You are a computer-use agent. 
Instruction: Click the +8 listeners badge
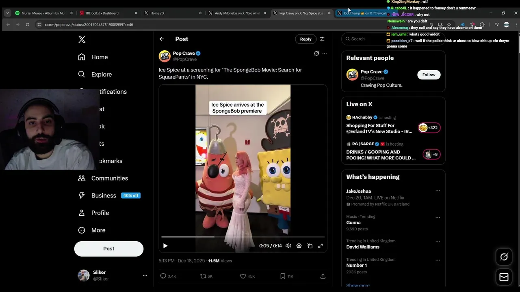[431, 155]
